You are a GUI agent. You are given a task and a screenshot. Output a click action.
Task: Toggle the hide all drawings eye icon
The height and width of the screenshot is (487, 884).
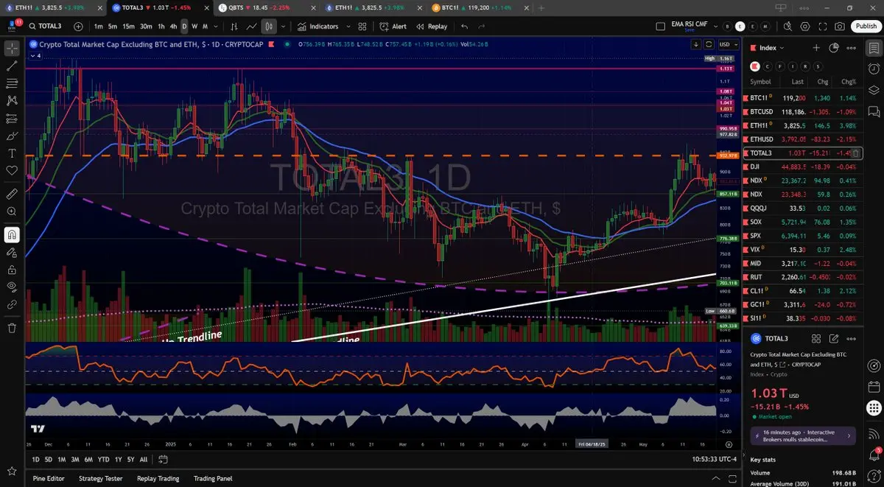12,286
